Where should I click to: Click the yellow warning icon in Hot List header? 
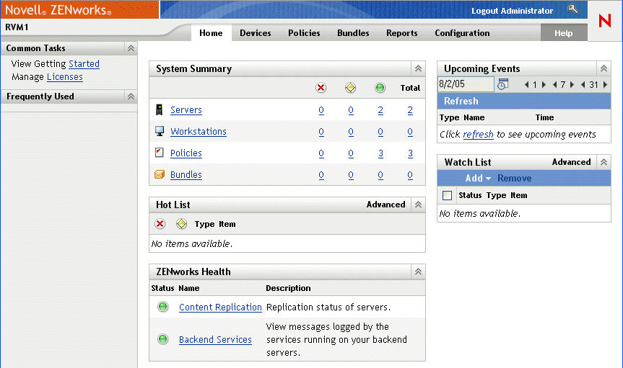(x=182, y=224)
